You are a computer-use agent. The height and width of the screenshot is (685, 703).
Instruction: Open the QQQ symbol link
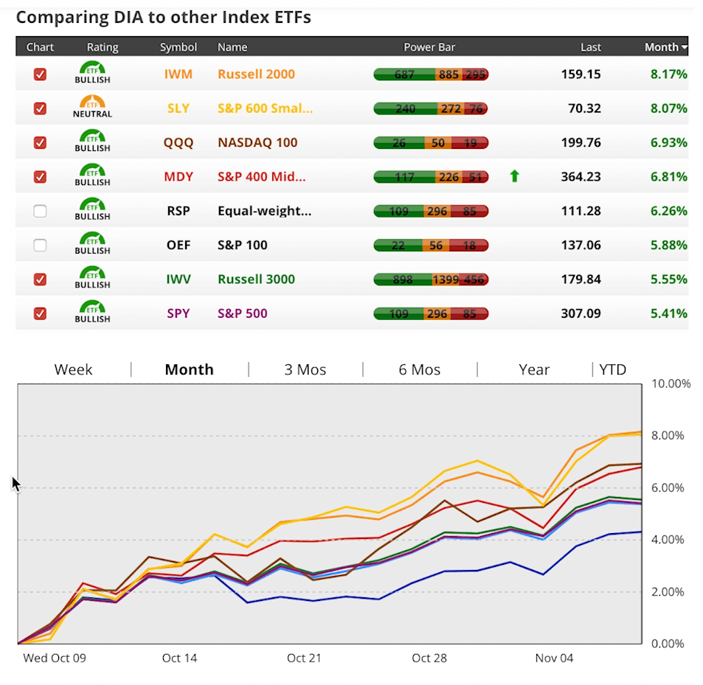[179, 142]
